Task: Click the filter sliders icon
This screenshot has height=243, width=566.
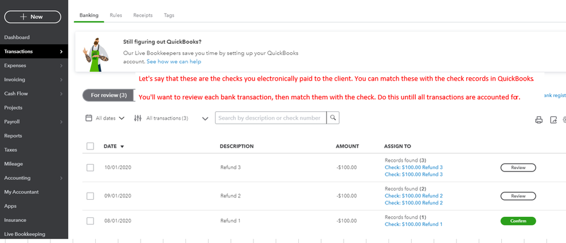Action: (x=138, y=118)
